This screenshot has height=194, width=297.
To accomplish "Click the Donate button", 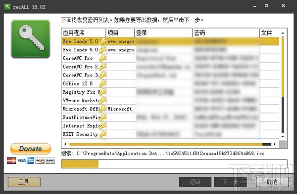I will (x=31, y=149).
